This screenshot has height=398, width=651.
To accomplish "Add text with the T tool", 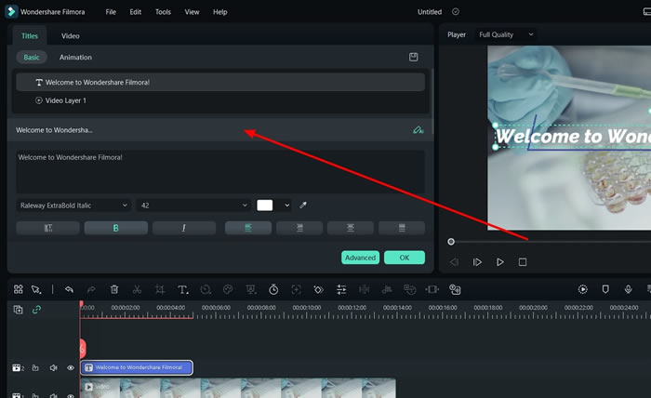I will coord(182,289).
